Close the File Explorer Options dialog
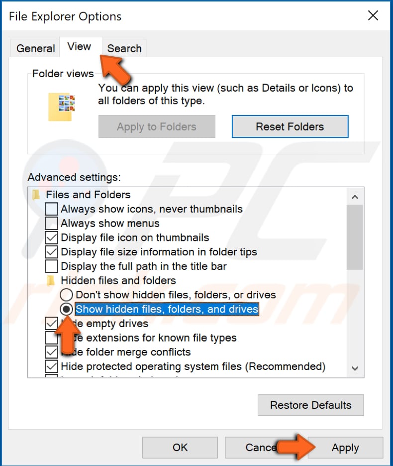This screenshot has width=393, height=466. click(x=373, y=15)
